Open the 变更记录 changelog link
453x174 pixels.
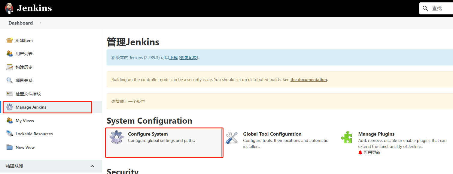pos(189,58)
